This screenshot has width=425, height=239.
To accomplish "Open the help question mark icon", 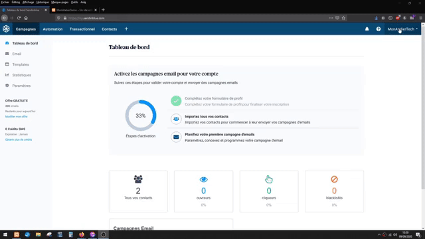I will [379, 29].
